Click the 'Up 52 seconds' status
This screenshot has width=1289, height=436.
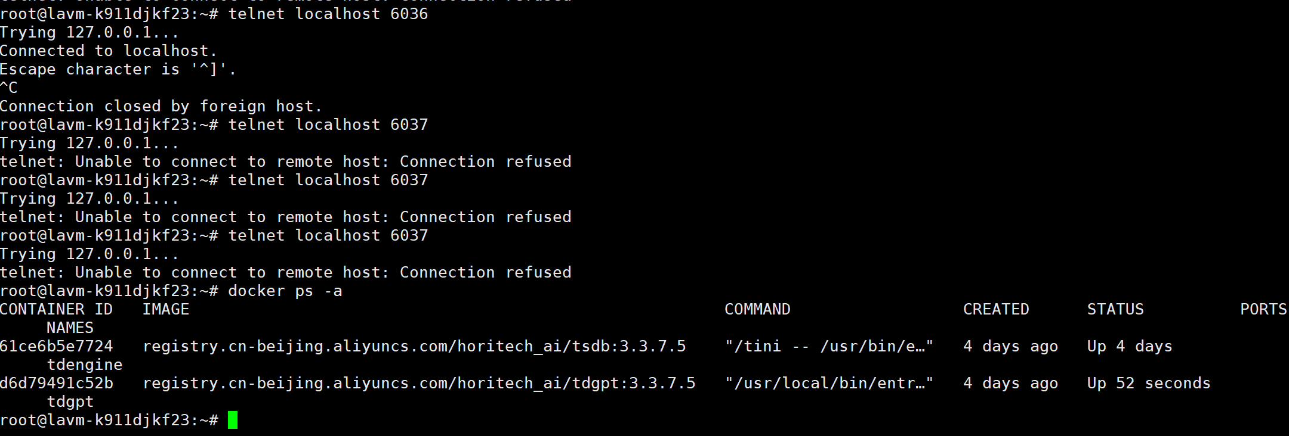pos(1149,384)
